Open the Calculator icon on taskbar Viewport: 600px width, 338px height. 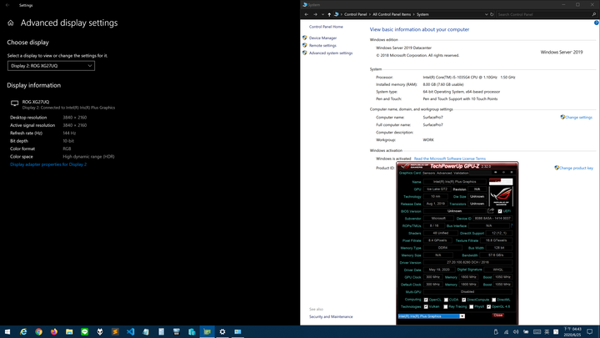pyautogui.click(x=161, y=331)
